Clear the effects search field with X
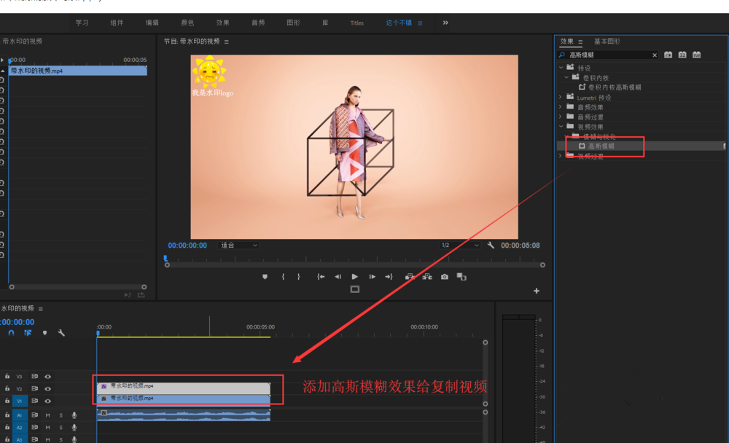 coord(654,55)
